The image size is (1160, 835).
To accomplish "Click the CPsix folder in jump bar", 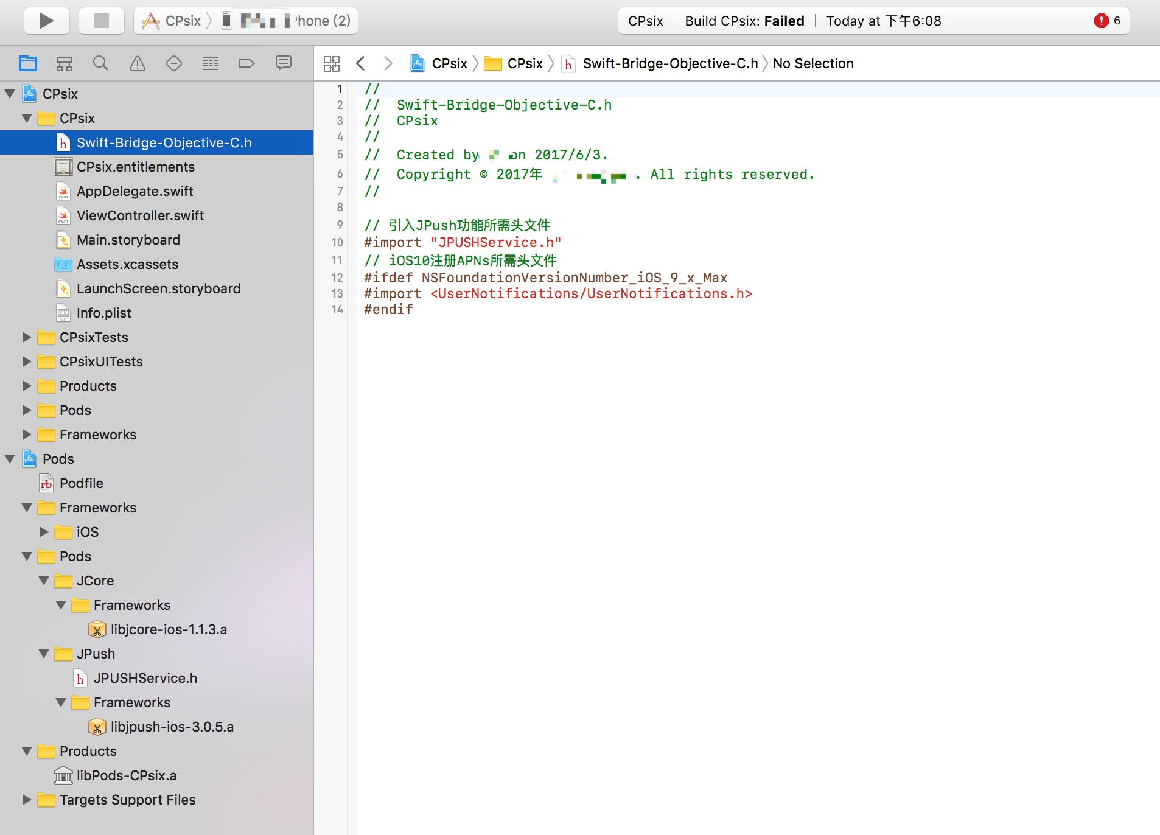I will 513,63.
